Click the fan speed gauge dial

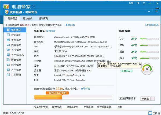(x=147, y=69)
